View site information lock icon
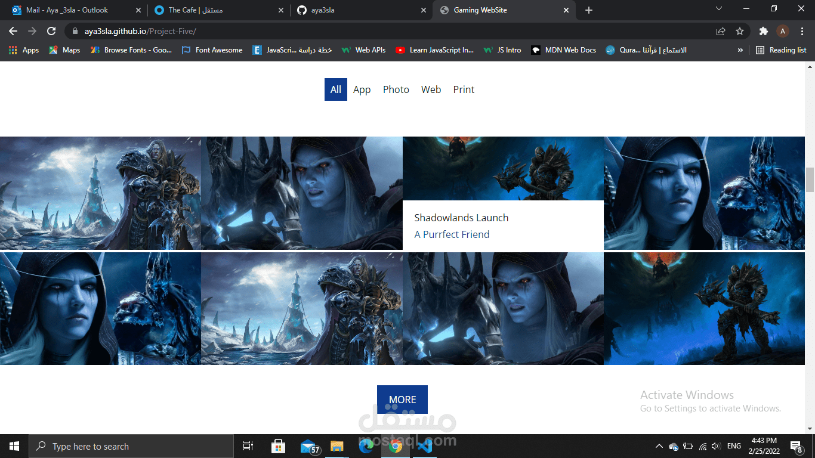This screenshot has width=815, height=458. coord(75,31)
